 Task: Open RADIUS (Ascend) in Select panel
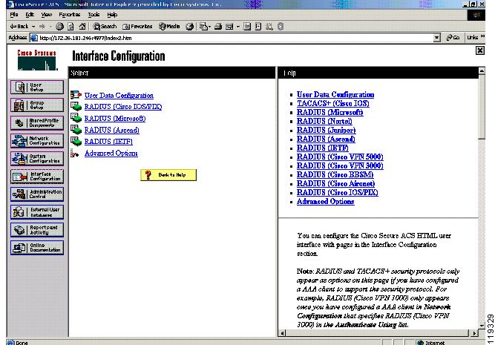pos(112,131)
